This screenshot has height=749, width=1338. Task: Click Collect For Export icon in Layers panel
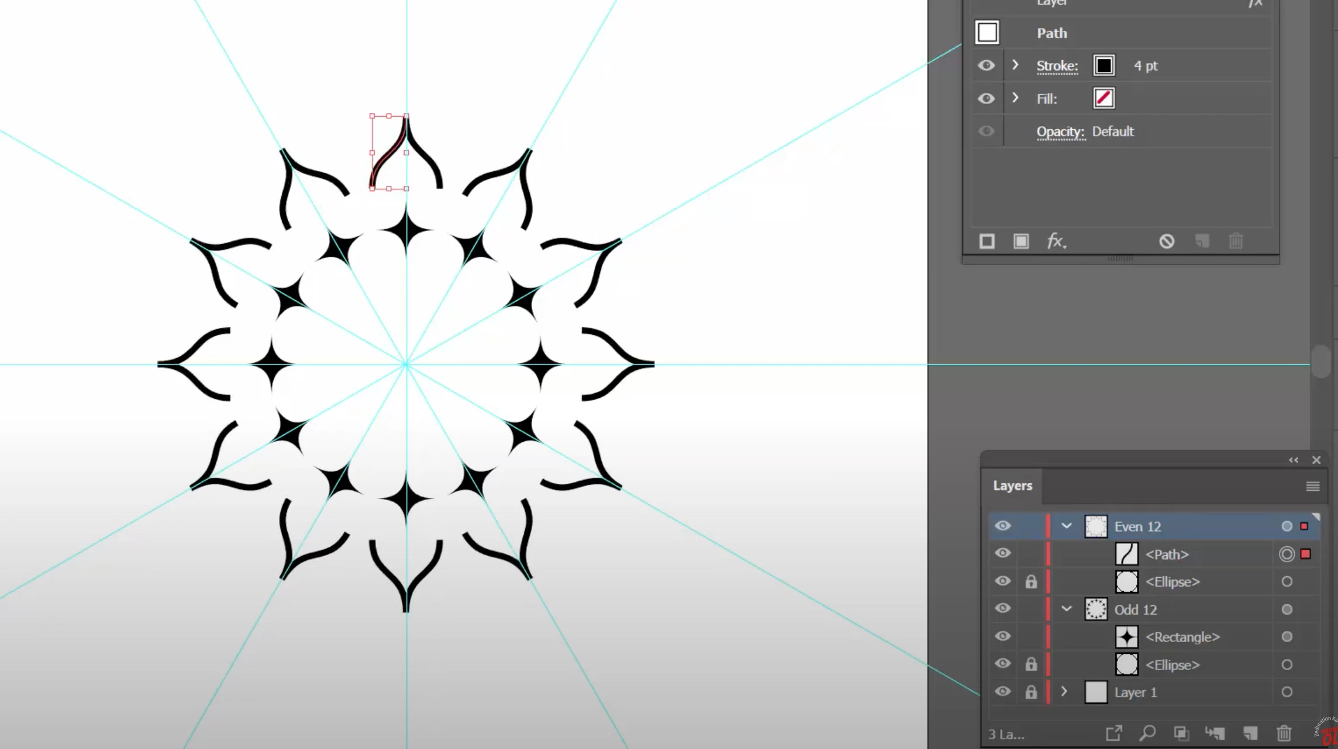1114,733
